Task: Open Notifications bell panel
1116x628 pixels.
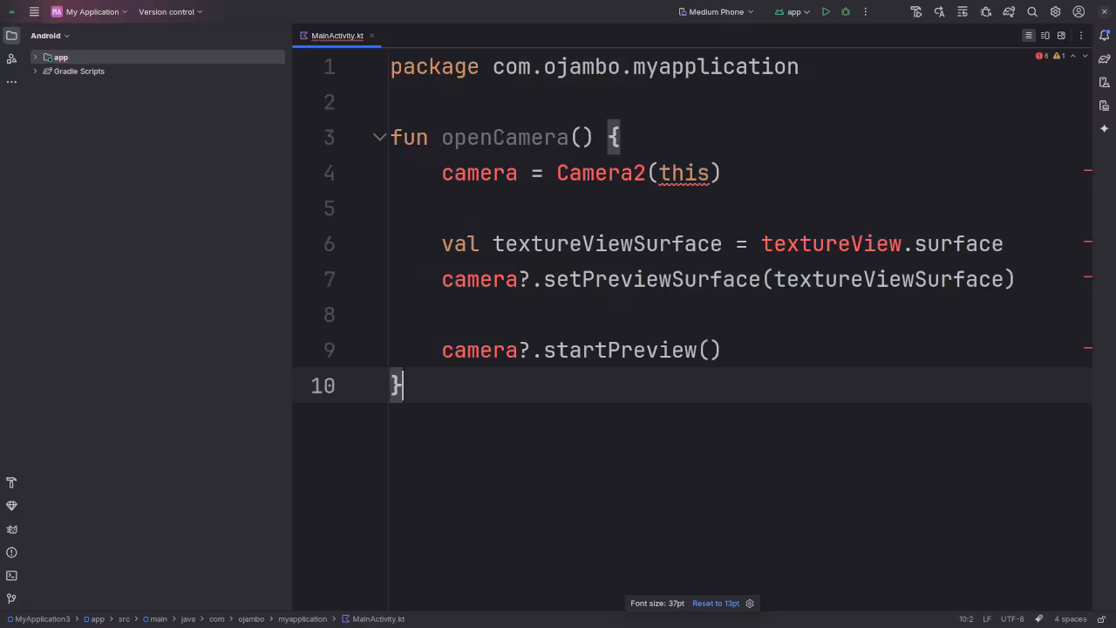Action: 1105,36
